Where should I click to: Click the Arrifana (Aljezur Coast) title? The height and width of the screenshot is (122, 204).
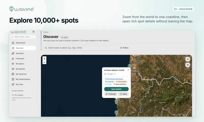pyautogui.click(x=114, y=70)
